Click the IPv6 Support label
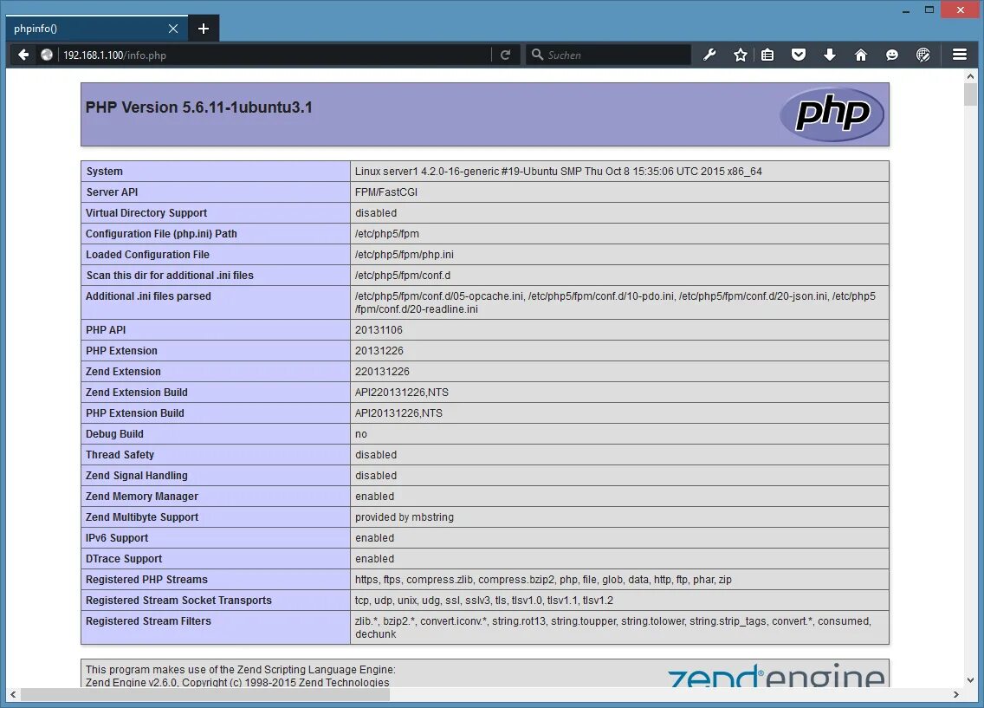Image resolution: width=984 pixels, height=708 pixels. tap(117, 538)
